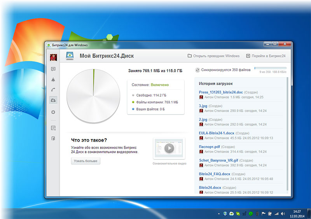311x219 pixels.
Task: Click Битрикс24 app icon in title bar
Action: pyautogui.click(x=49, y=45)
